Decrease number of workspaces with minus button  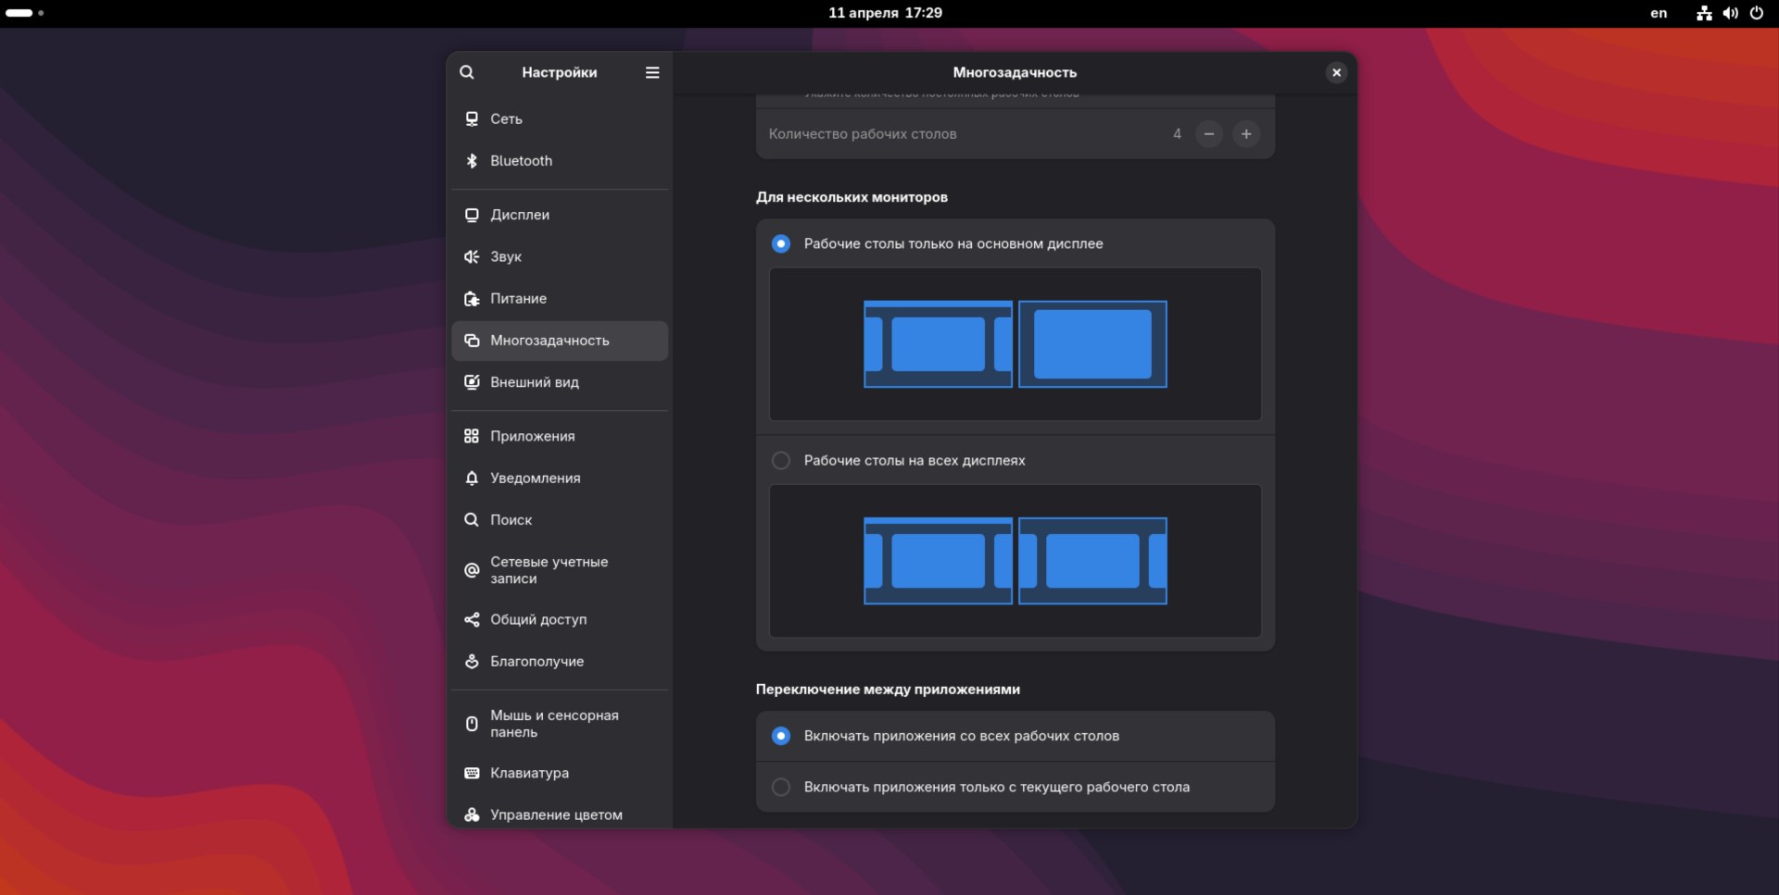click(x=1208, y=134)
